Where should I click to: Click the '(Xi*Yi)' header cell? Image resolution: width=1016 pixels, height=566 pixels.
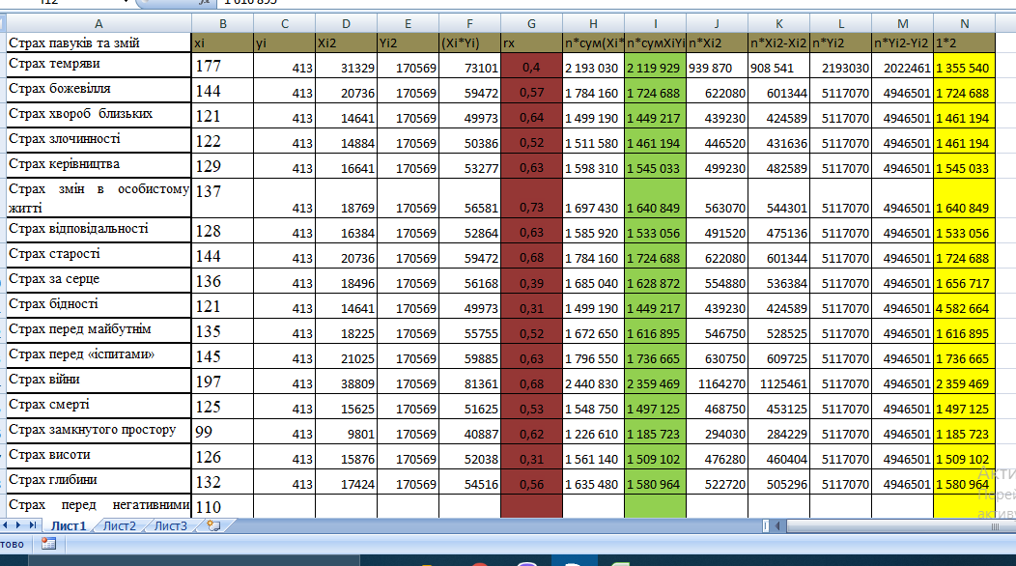[469, 42]
